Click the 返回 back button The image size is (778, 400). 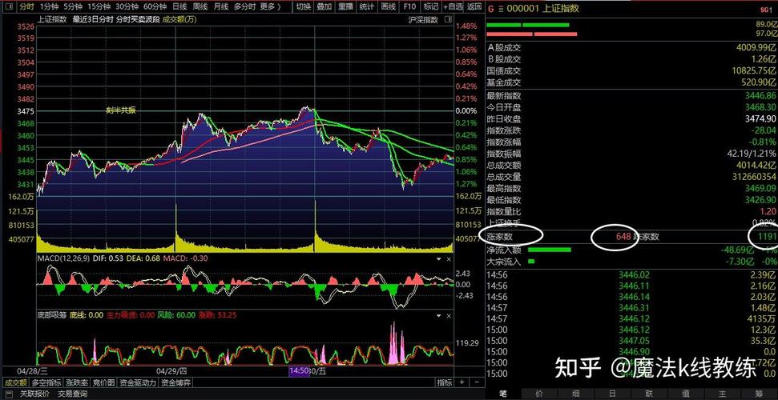pyautogui.click(x=474, y=6)
